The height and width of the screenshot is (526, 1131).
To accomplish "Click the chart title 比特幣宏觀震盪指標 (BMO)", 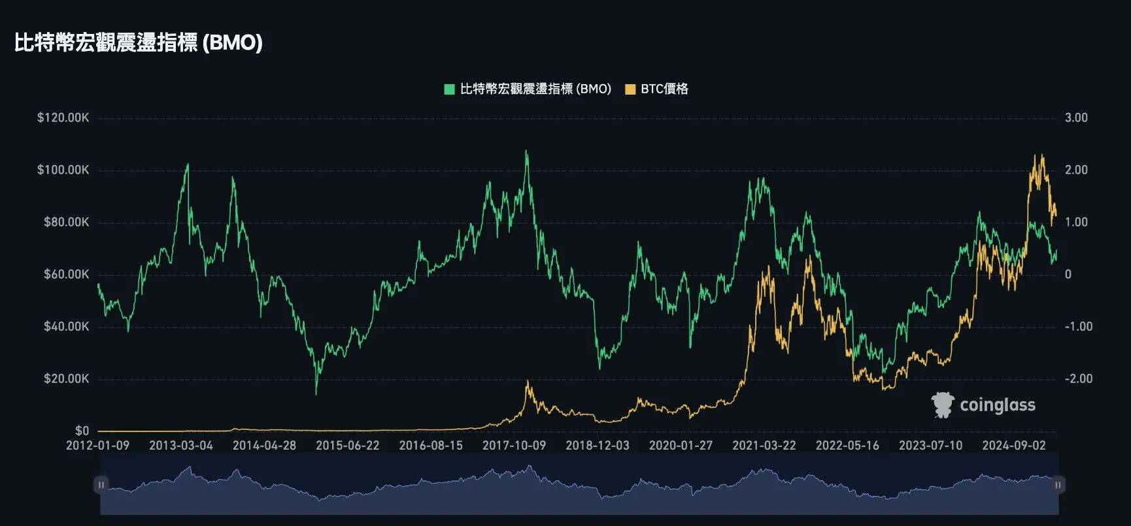I will 139,43.
